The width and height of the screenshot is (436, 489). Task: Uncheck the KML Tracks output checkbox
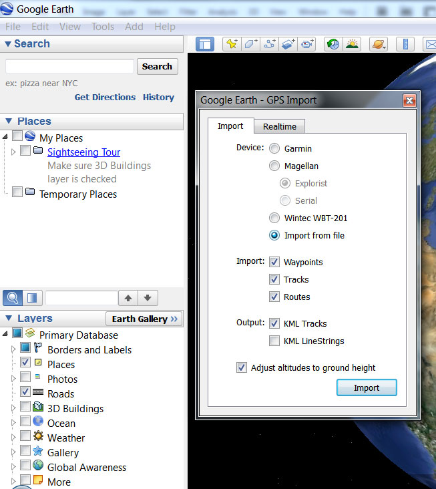[274, 323]
